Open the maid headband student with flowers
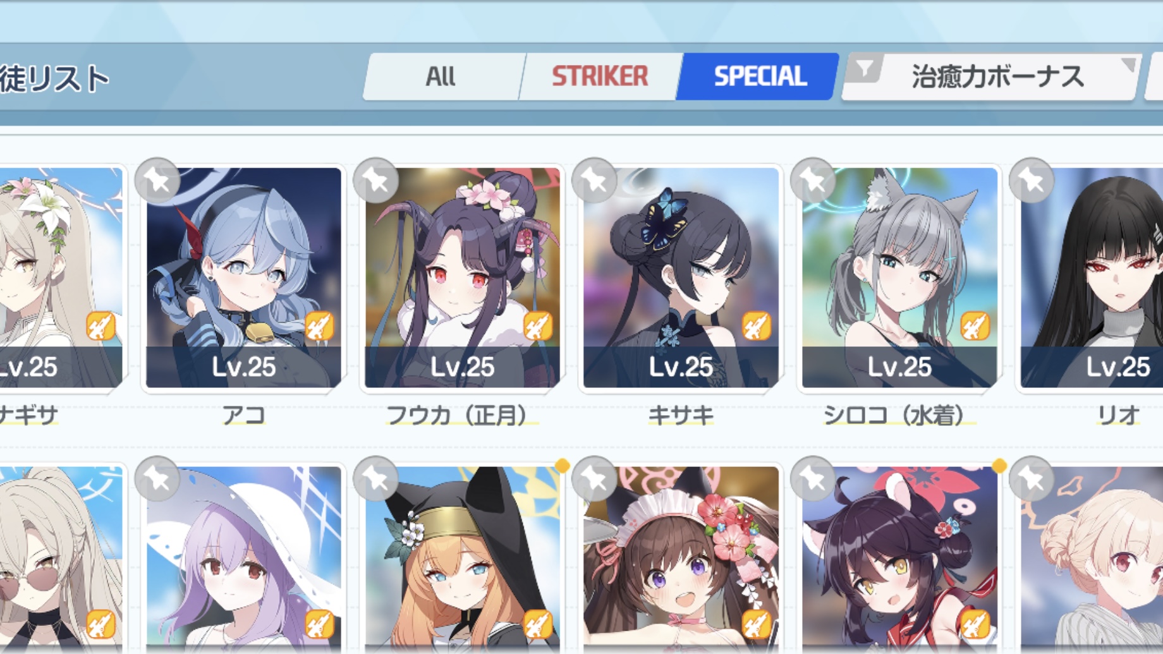The image size is (1163, 654). click(x=681, y=559)
